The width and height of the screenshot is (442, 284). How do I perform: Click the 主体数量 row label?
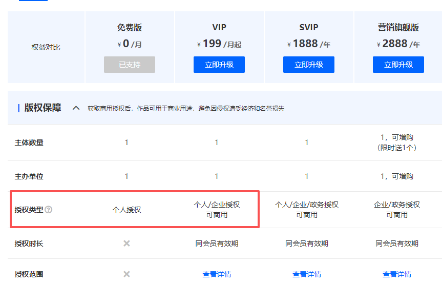coord(29,143)
